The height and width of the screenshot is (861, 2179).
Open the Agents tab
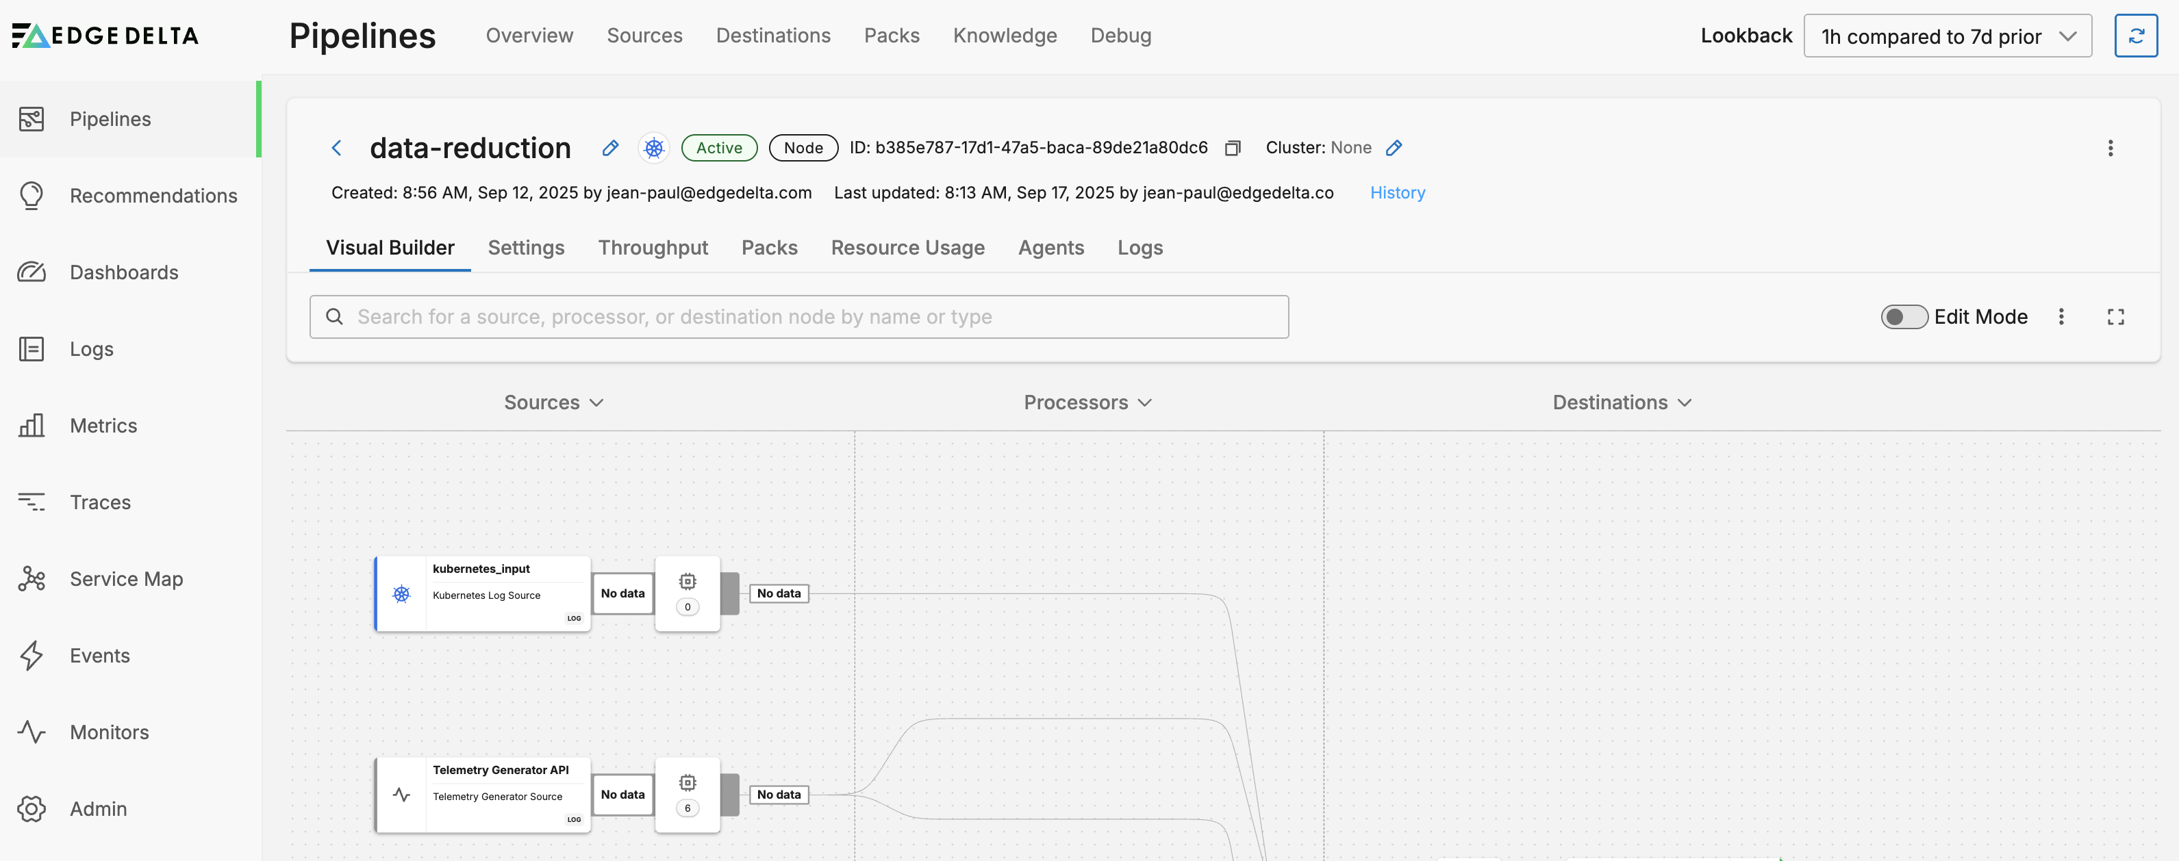tap(1051, 248)
